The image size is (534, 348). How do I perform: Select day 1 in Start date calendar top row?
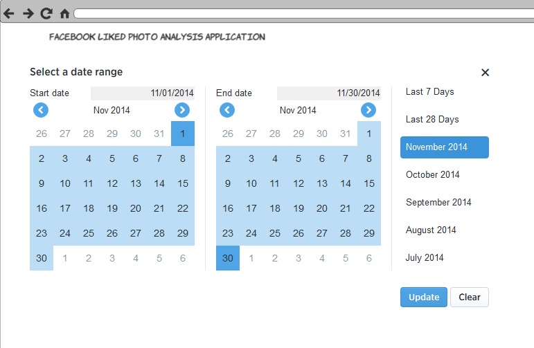(183, 134)
